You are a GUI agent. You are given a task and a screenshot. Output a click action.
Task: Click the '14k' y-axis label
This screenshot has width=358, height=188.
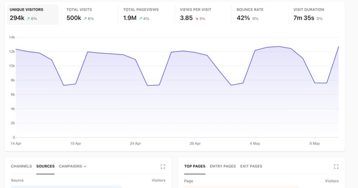(12, 37)
